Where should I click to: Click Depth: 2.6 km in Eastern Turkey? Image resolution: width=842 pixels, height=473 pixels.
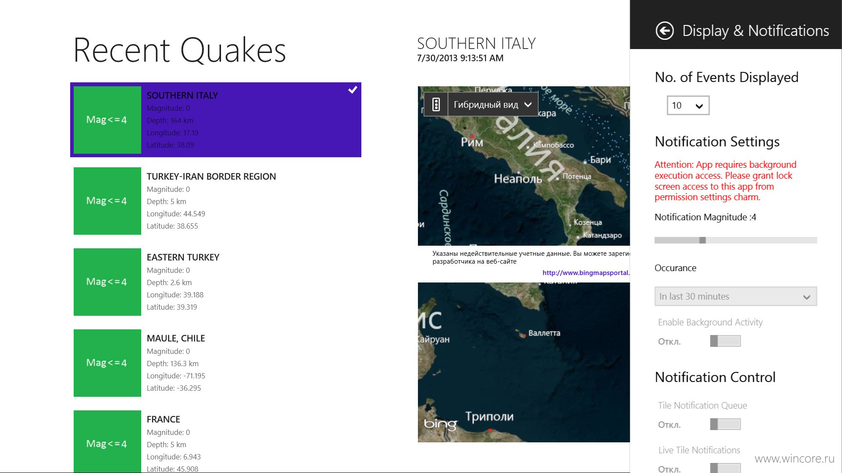[169, 282]
